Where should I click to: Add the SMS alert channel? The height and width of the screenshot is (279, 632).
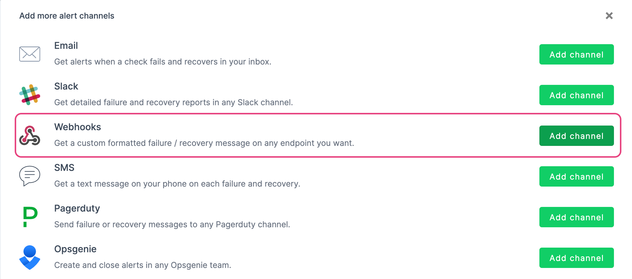click(576, 176)
